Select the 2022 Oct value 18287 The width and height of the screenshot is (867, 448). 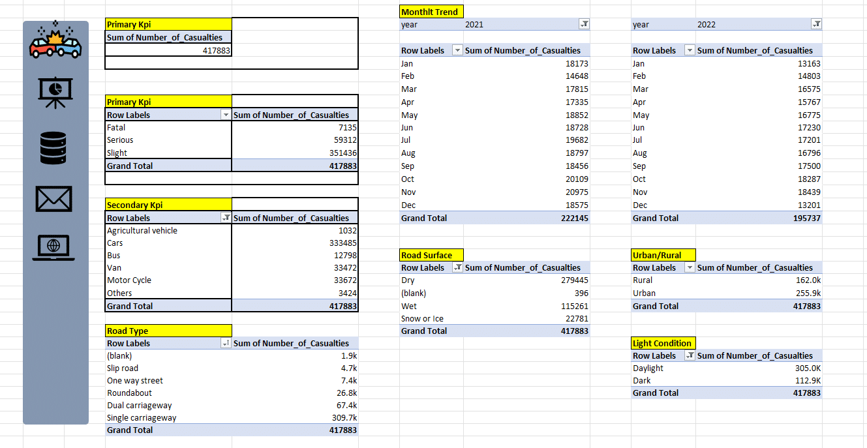[759, 179]
